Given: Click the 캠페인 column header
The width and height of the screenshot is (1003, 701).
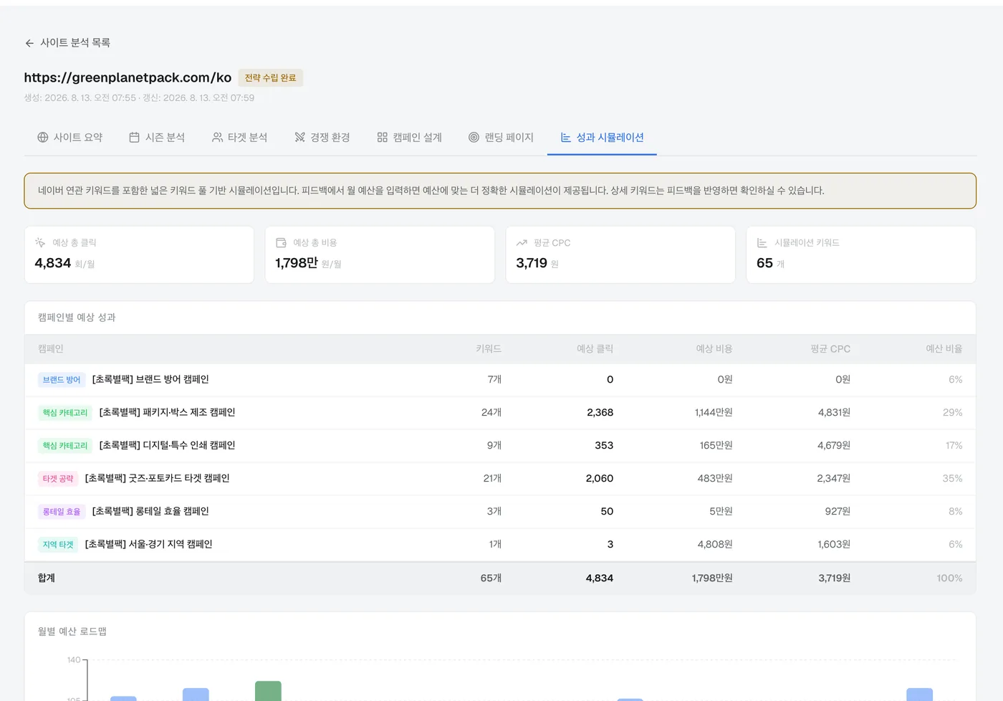Looking at the screenshot, I should (x=51, y=349).
